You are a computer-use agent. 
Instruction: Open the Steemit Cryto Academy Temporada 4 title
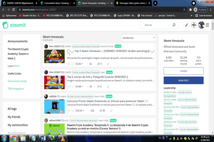tap(108, 127)
